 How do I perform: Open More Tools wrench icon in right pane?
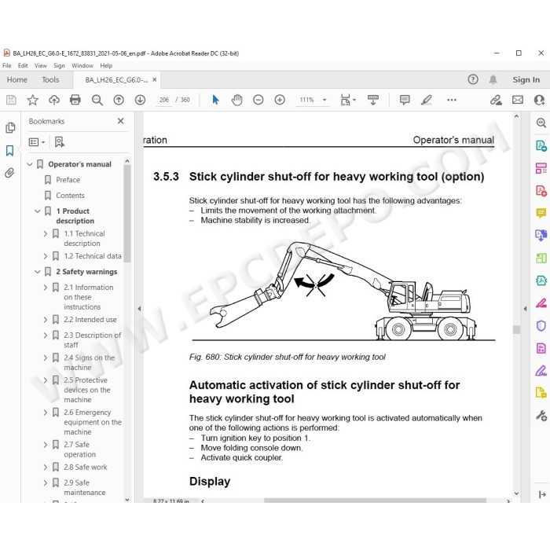point(541,416)
